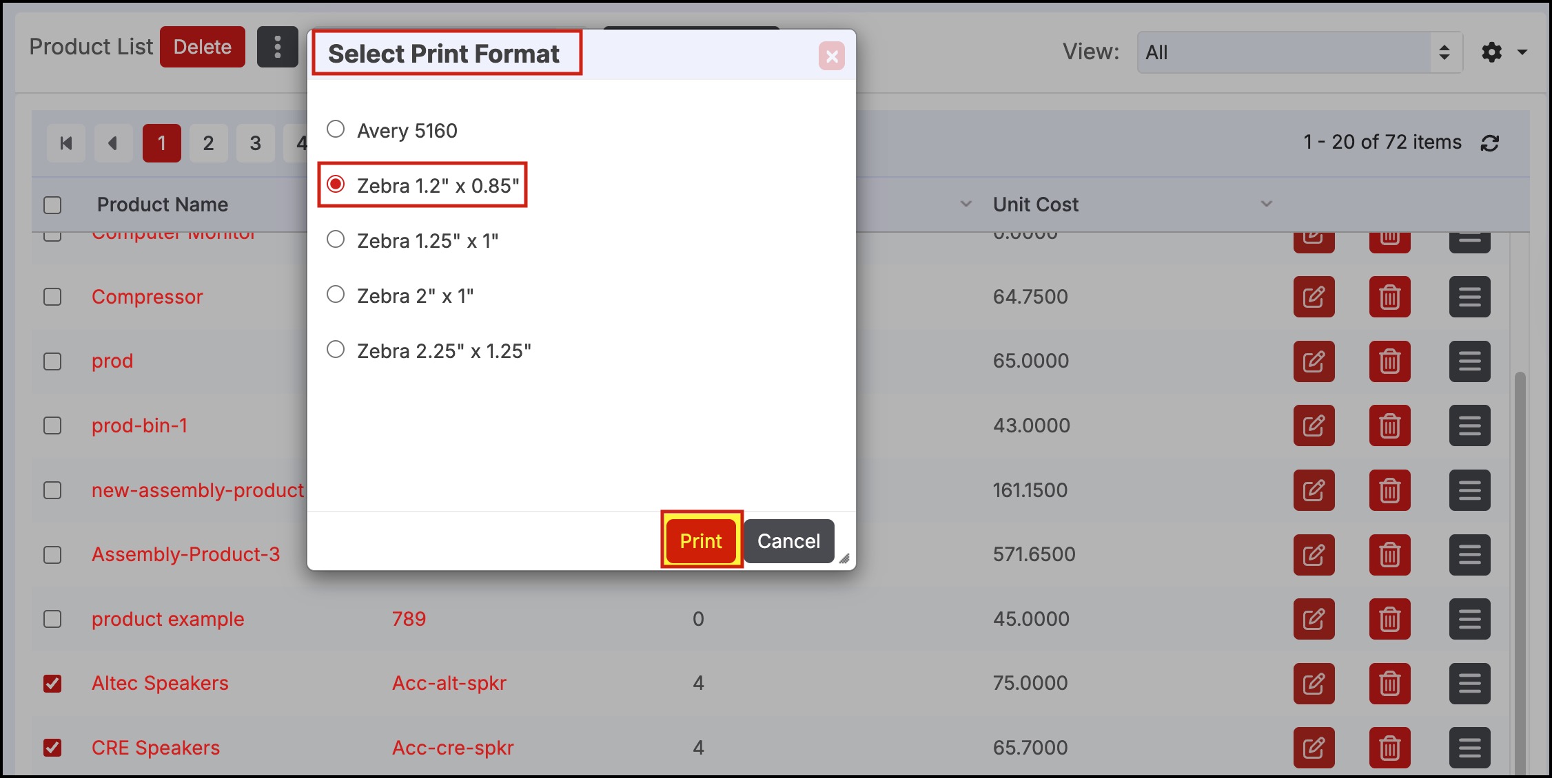Uncheck the Altec Speakers checkbox
This screenshot has width=1552, height=778.
click(52, 684)
